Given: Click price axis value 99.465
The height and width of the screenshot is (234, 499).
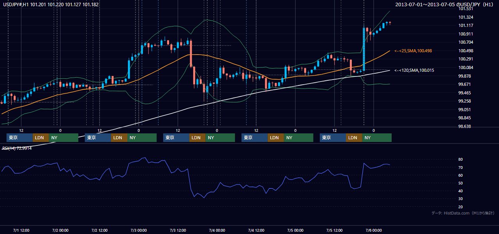Looking at the screenshot, I should coord(465,93).
